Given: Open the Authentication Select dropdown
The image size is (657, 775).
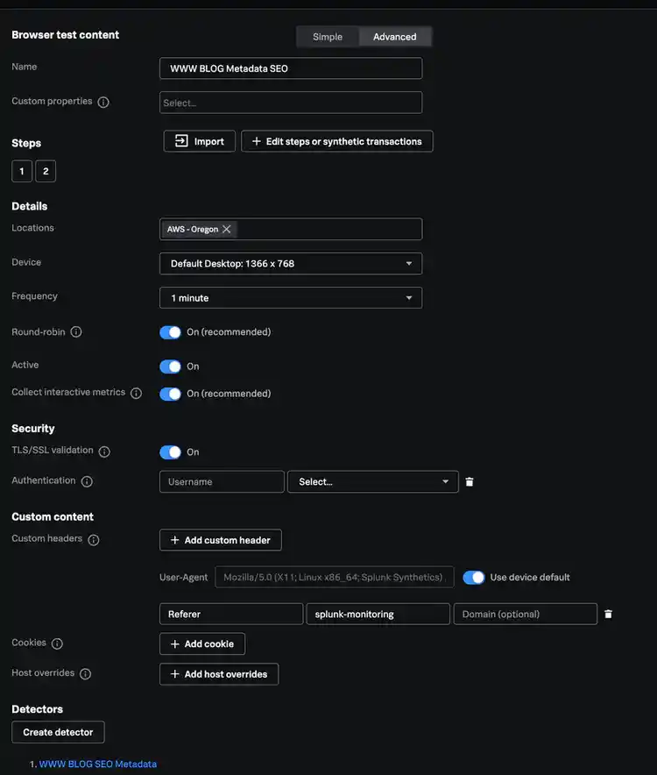Looking at the screenshot, I should click(x=372, y=482).
